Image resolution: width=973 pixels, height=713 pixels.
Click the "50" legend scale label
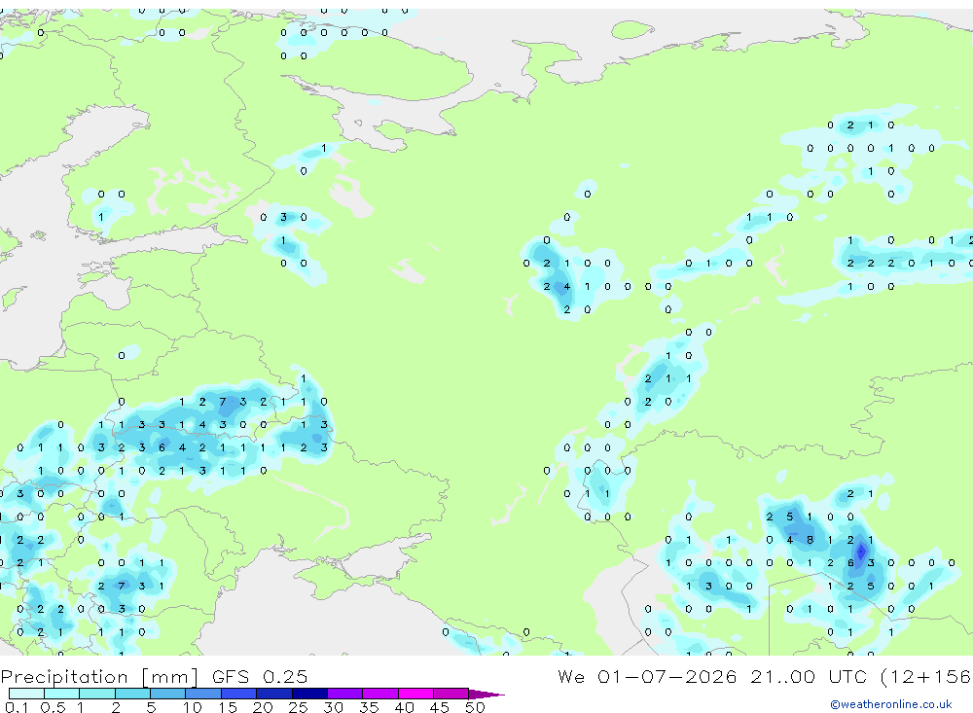(475, 707)
